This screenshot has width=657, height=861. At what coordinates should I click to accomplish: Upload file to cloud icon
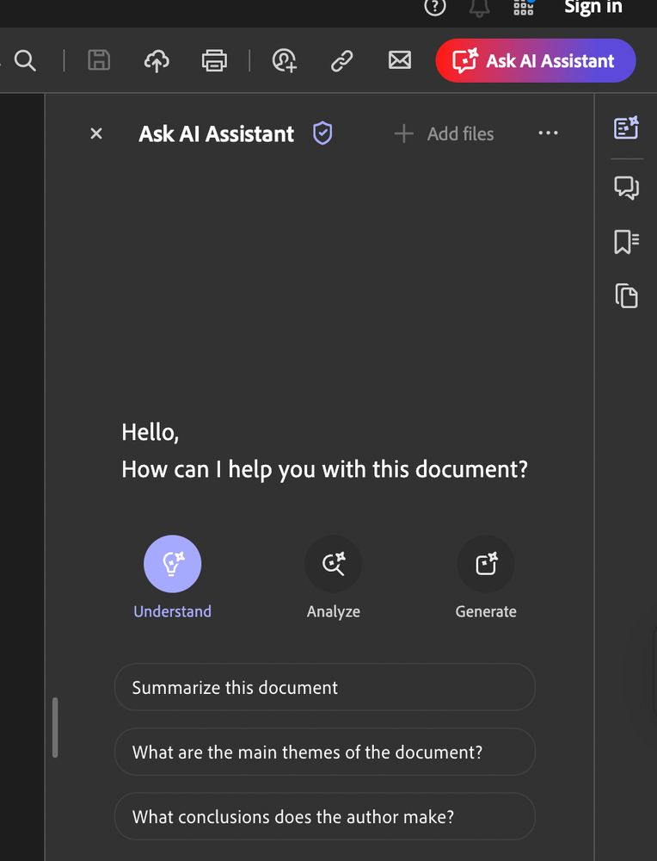157,60
